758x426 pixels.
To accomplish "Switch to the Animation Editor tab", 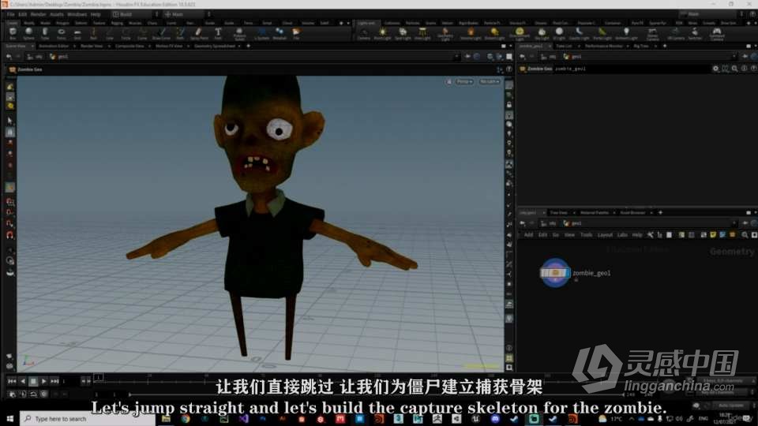I will [x=54, y=46].
